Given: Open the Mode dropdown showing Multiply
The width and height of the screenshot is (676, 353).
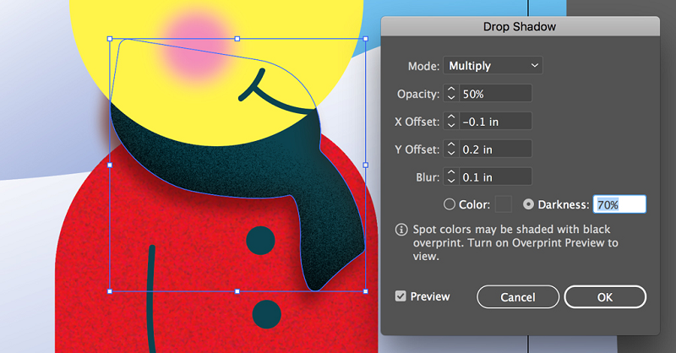Looking at the screenshot, I should 493,66.
